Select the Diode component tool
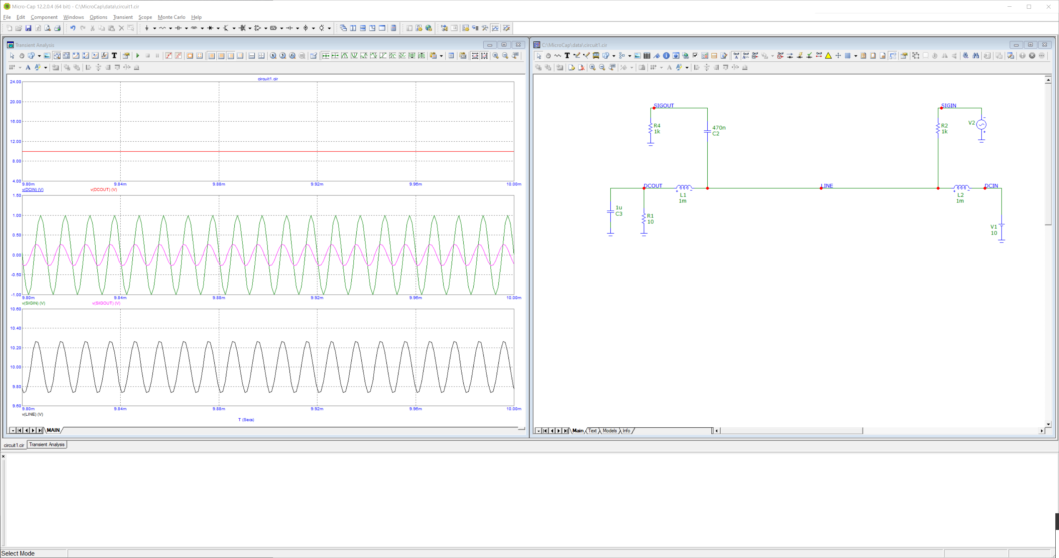The width and height of the screenshot is (1059, 558). pyautogui.click(x=210, y=28)
